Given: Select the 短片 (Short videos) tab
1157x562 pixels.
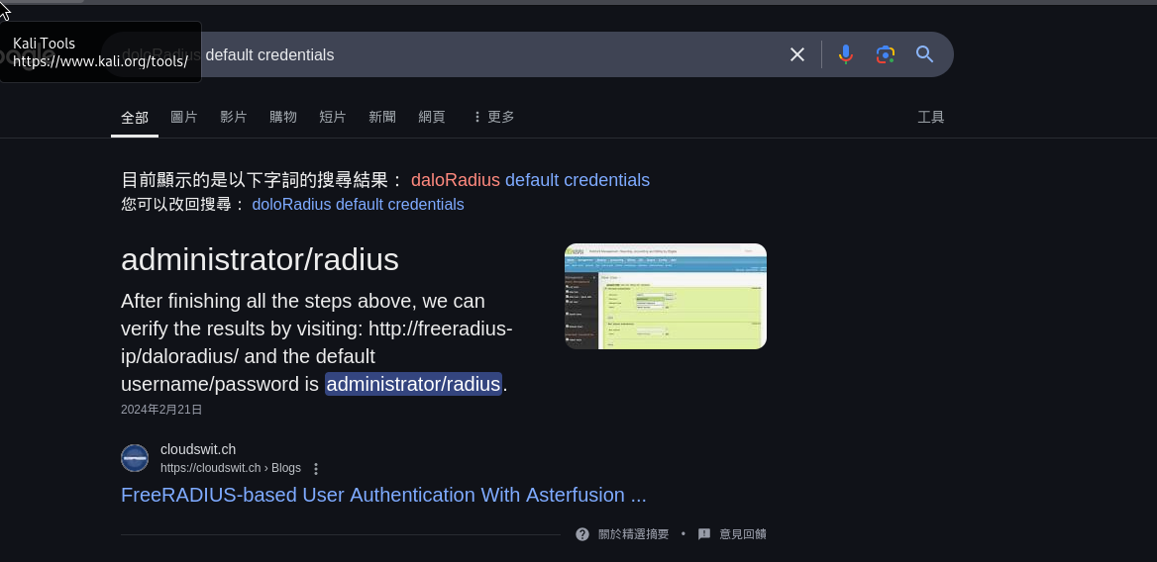Looking at the screenshot, I should pyautogui.click(x=332, y=117).
